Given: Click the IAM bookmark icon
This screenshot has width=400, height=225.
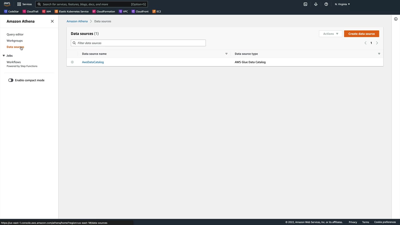Looking at the screenshot, I should (x=44, y=12).
